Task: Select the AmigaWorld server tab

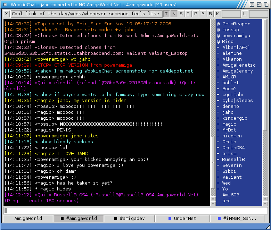Action: click(28, 219)
